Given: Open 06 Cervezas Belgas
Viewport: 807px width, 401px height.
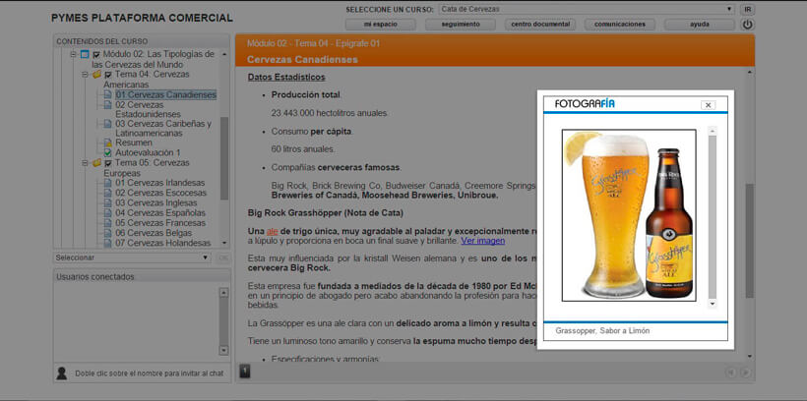Looking at the screenshot, I should point(154,233).
